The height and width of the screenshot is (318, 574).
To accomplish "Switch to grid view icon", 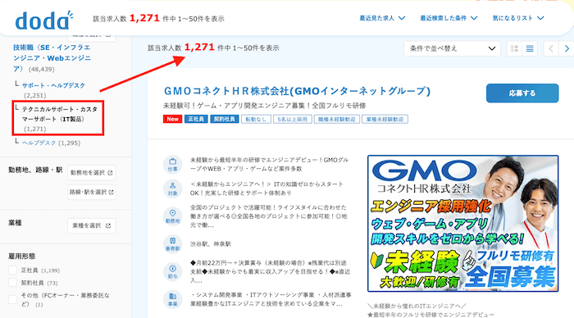I will (514, 48).
